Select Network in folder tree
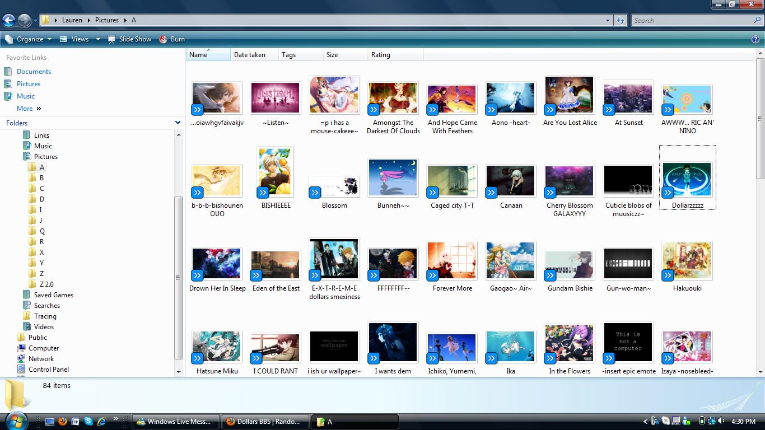765x430 pixels. click(41, 359)
